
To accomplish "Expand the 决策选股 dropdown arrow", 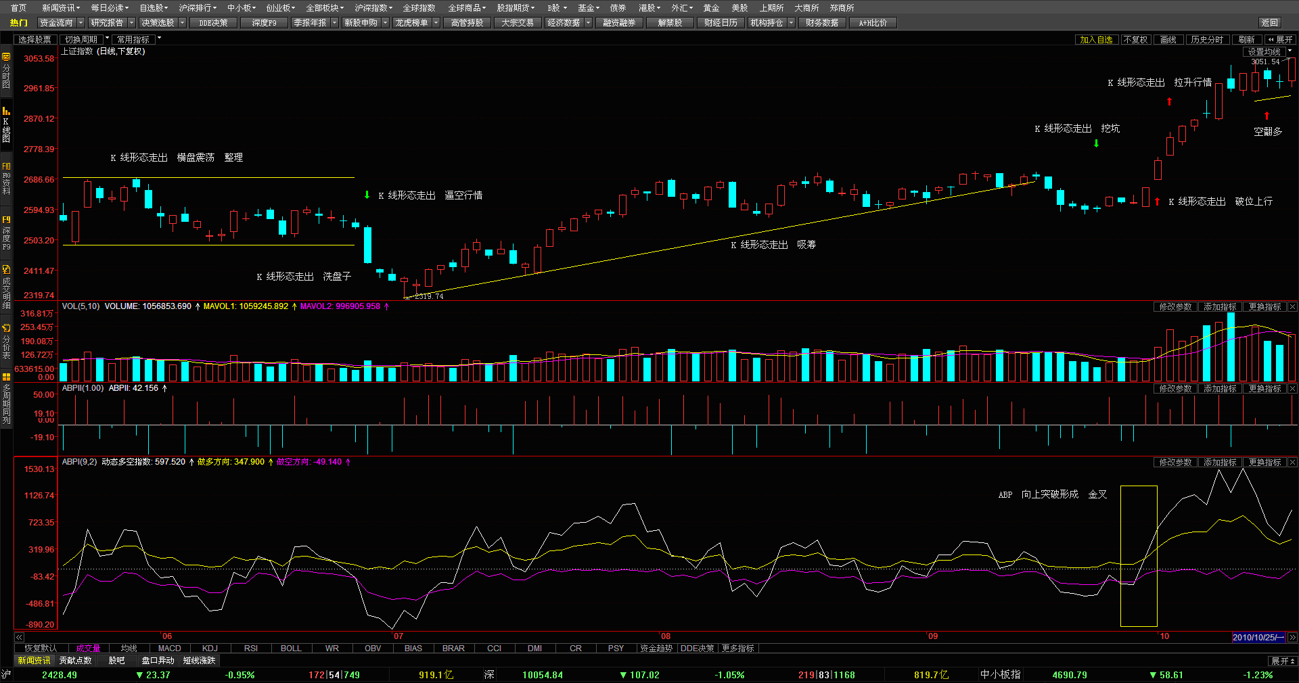I will coord(183,23).
